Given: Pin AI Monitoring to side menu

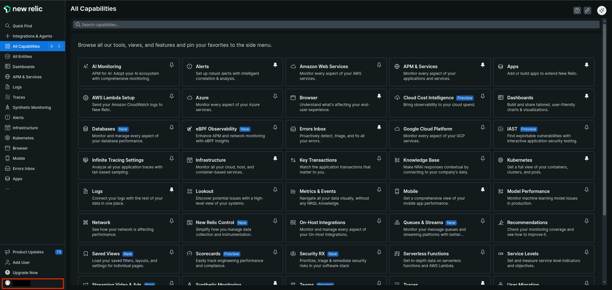Looking at the screenshot, I should point(171,65).
